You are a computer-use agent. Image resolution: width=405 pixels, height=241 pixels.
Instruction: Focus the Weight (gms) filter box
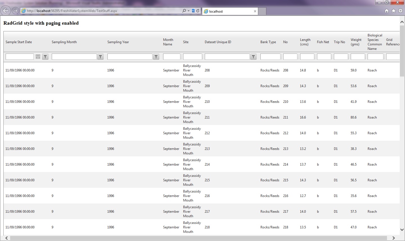358,57
